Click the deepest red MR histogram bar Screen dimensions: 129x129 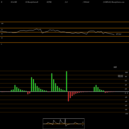[x=68, y=96]
